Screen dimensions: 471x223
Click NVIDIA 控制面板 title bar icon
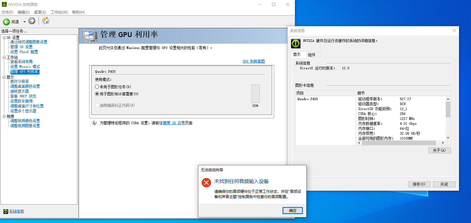pos(4,4)
